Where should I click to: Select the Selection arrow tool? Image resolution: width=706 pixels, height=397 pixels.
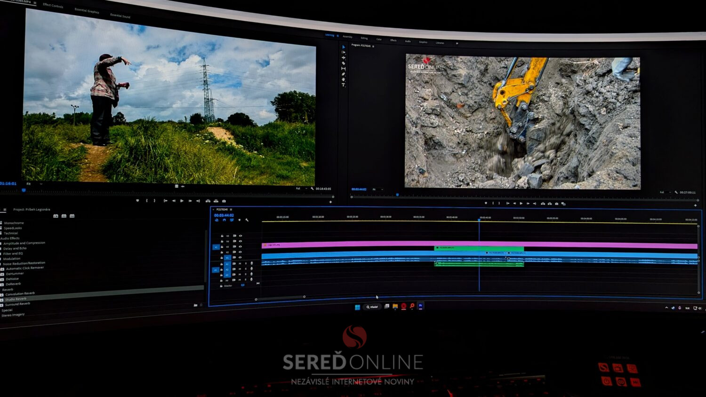[x=344, y=47]
